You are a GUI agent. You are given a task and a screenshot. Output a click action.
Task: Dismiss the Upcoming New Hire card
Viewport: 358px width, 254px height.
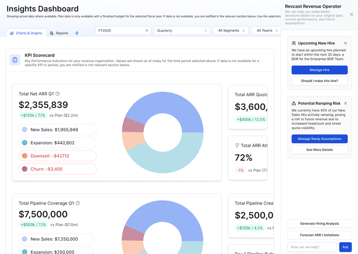coord(345,43)
